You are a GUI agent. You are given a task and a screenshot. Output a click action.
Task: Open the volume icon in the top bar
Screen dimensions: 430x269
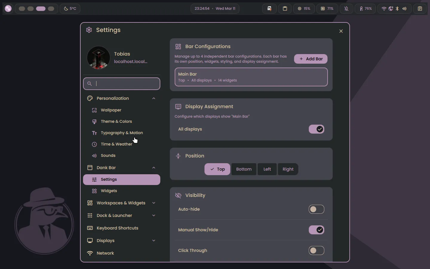(x=404, y=8)
